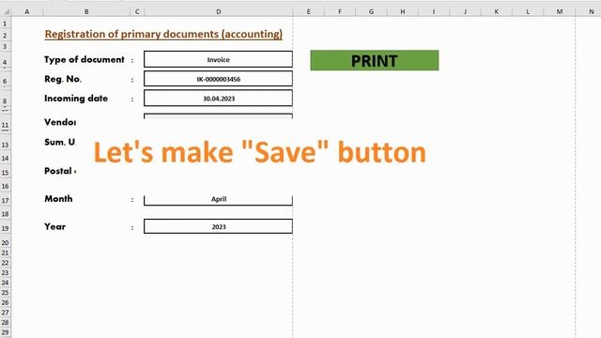The height and width of the screenshot is (338, 601).
Task: Click the Reg. No. label
Action: tap(63, 79)
